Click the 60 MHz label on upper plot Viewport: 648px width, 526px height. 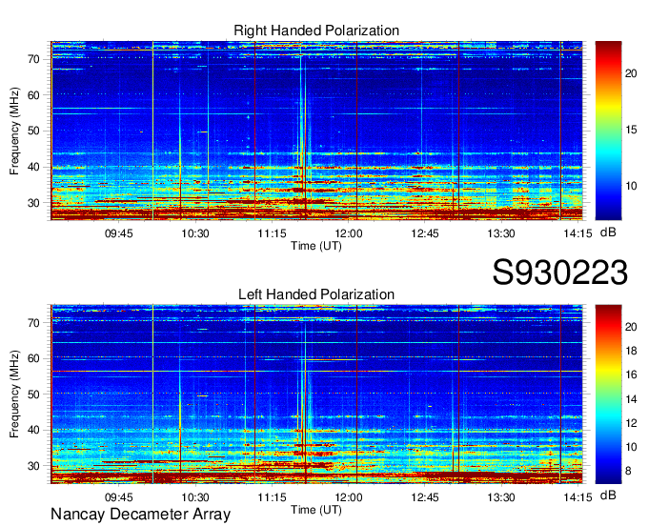(x=34, y=95)
